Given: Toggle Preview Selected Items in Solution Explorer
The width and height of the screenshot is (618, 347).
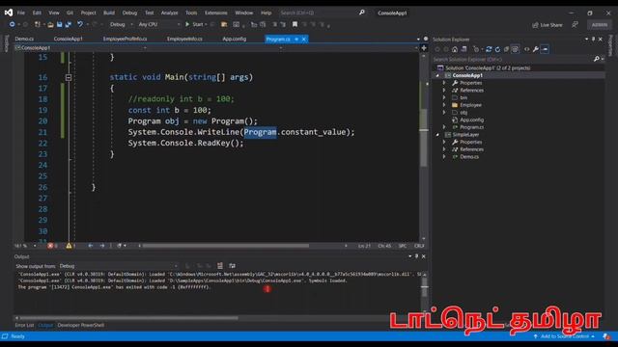Looking at the screenshot, I should point(545,49).
